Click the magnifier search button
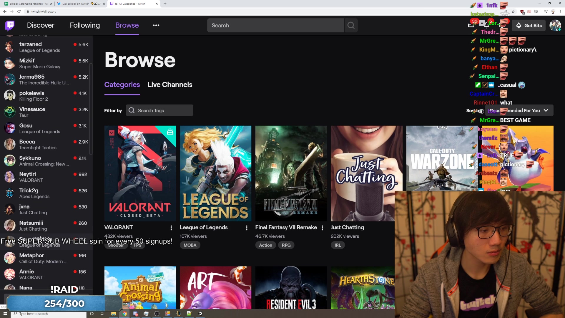565x318 pixels. pyautogui.click(x=351, y=25)
